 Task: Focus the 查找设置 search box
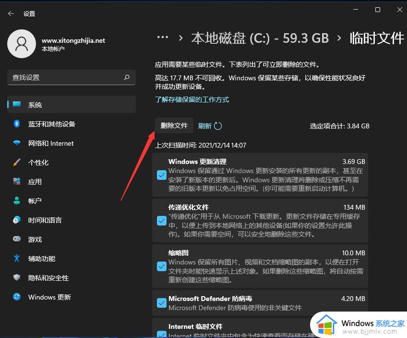tap(72, 77)
